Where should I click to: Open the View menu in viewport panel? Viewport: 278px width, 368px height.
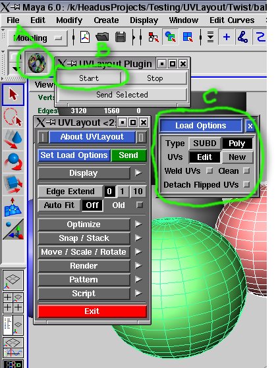point(44,85)
